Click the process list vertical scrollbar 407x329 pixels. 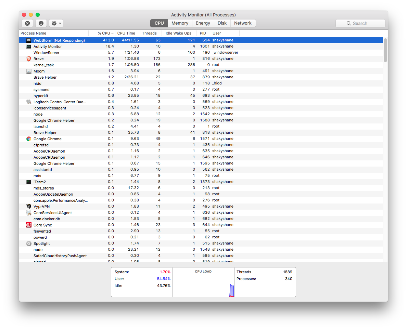[x=385, y=50]
